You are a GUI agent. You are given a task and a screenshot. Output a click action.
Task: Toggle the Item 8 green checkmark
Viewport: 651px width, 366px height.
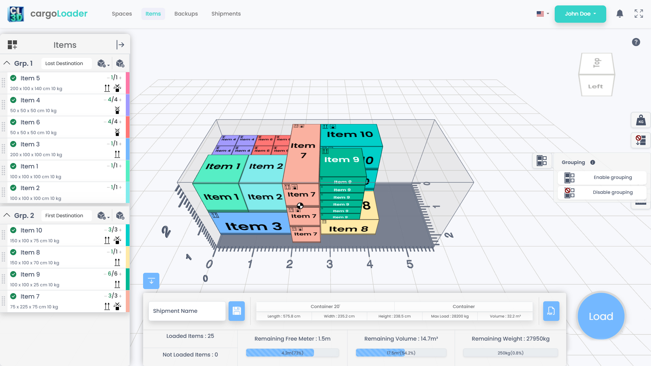pos(13,252)
